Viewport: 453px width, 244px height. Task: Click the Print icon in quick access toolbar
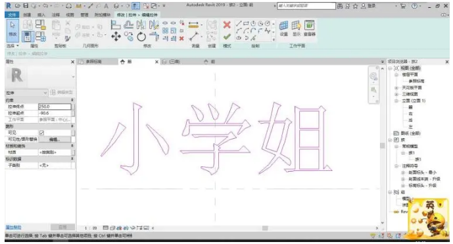tap(69, 5)
